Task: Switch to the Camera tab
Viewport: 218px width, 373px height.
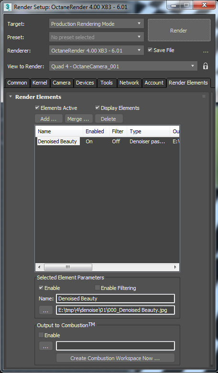Action: point(62,83)
